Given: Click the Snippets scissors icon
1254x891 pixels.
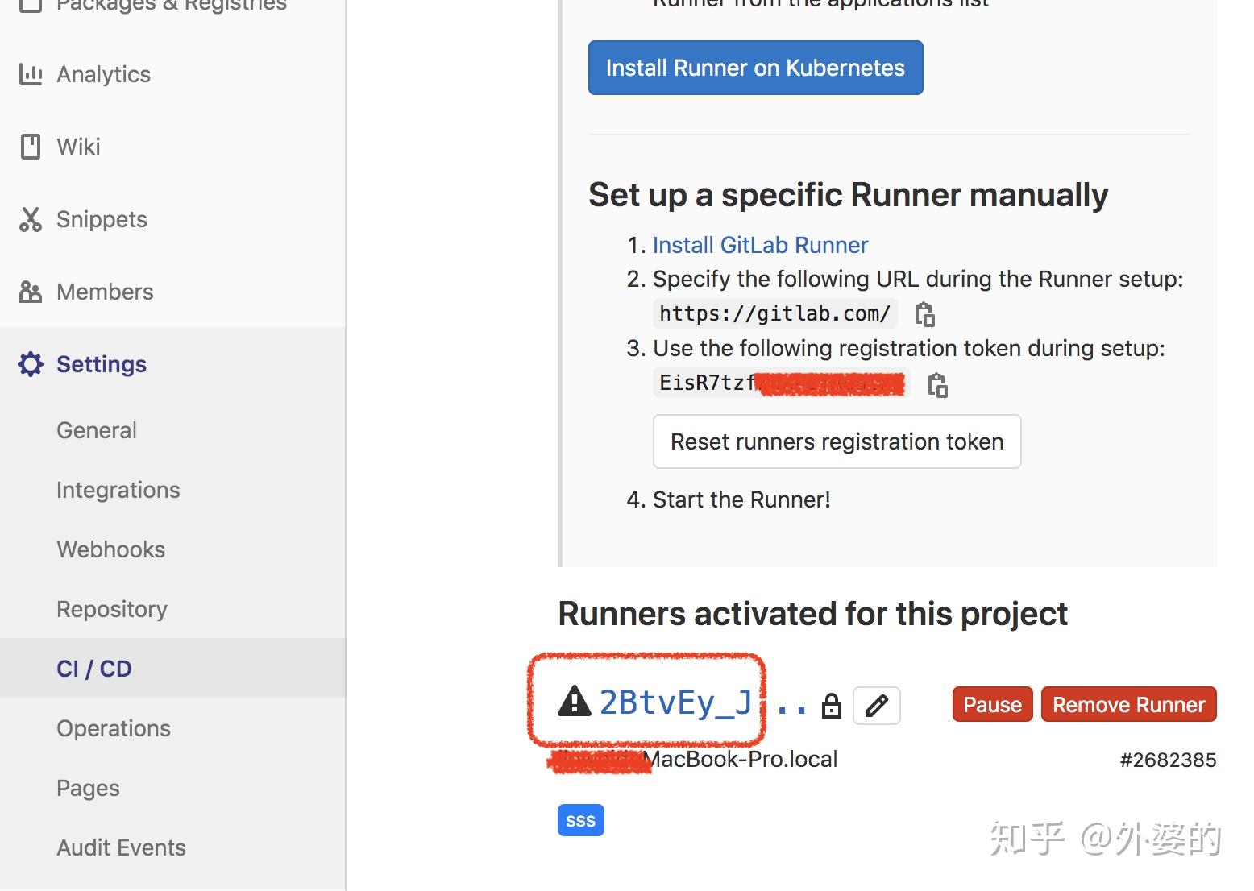Looking at the screenshot, I should tap(31, 219).
